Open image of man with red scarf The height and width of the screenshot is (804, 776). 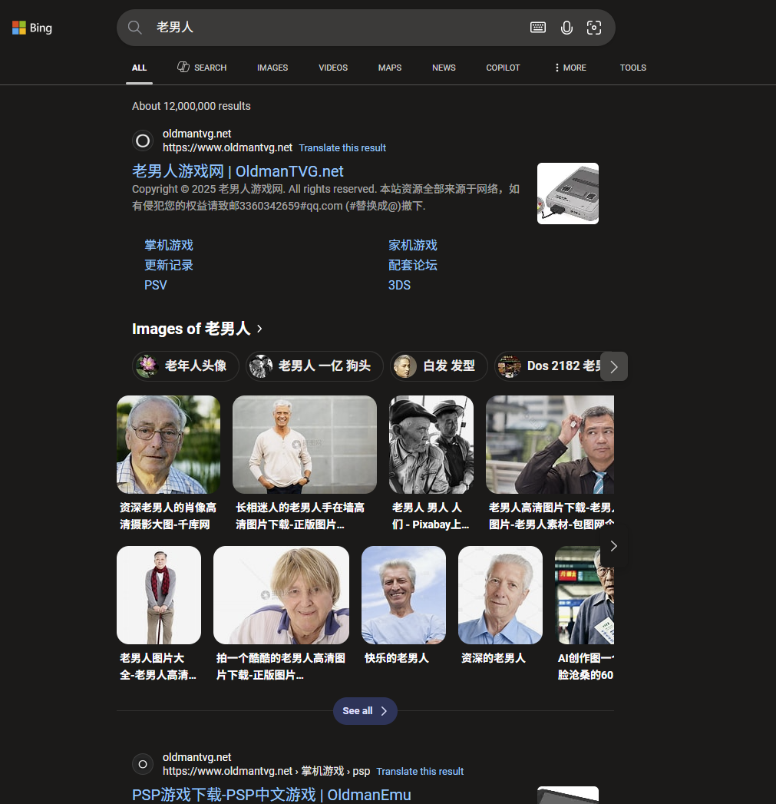click(159, 595)
